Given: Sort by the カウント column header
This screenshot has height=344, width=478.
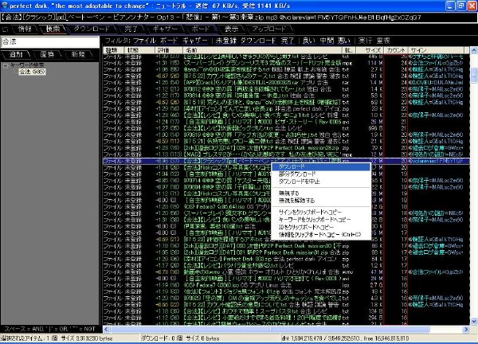Looking at the screenshot, I should [x=396, y=50].
